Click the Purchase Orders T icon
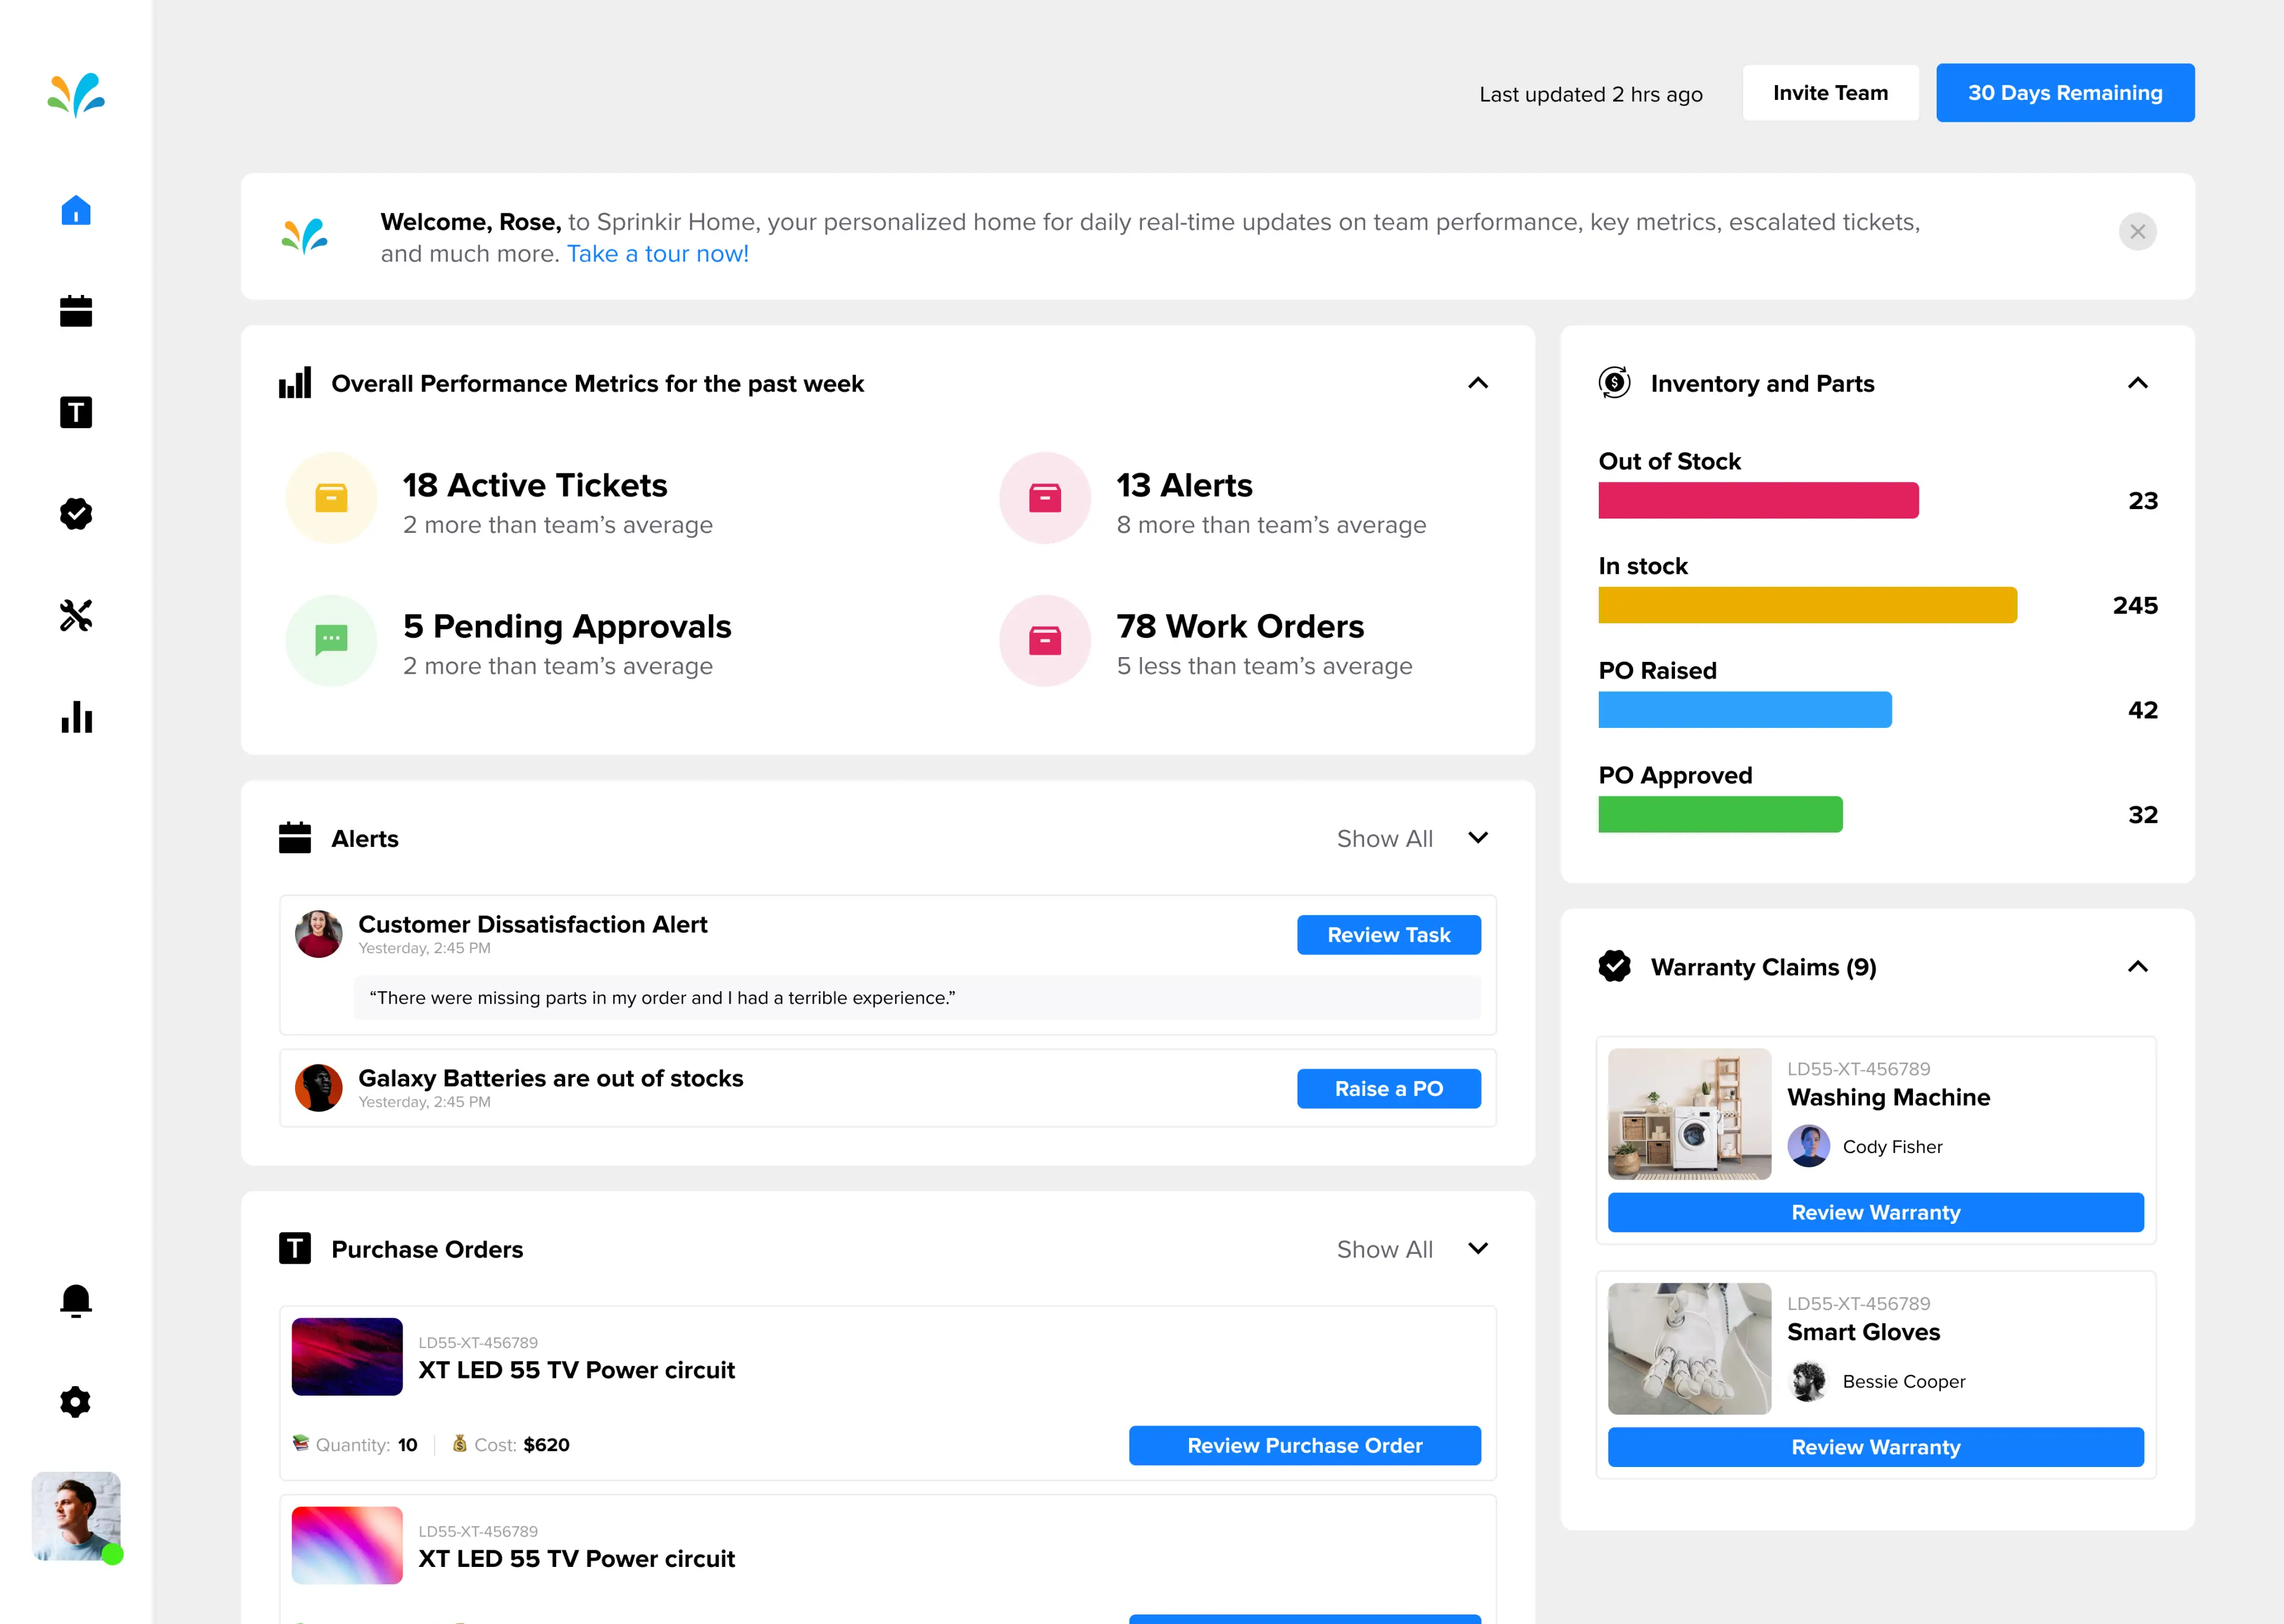The height and width of the screenshot is (1624, 2284). pos(295,1249)
